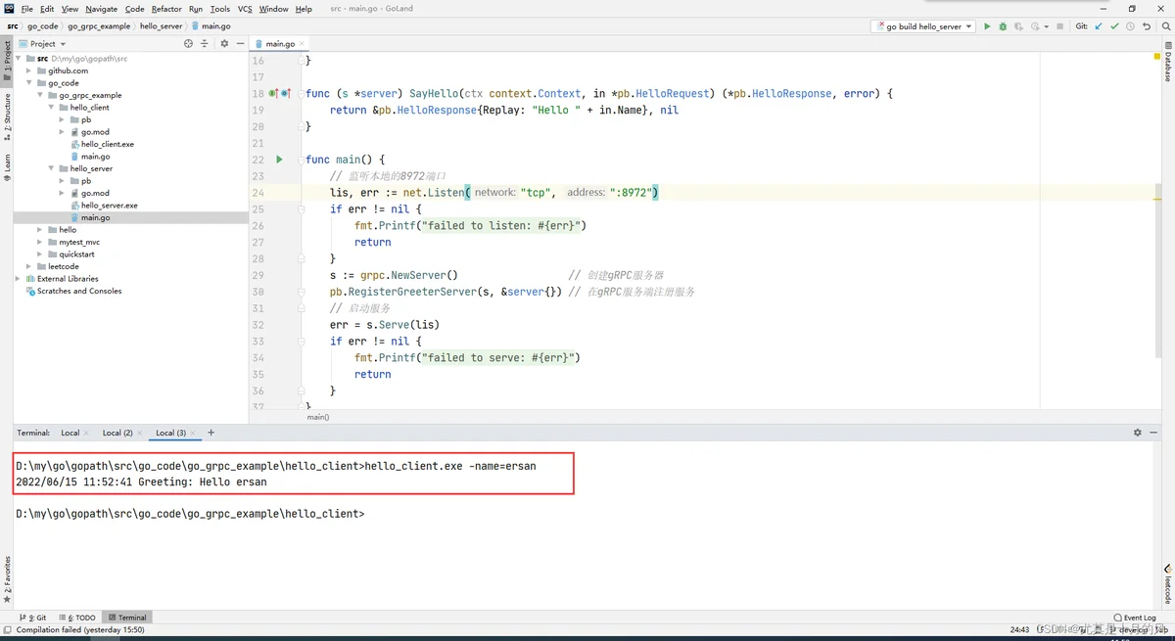Expand the mytest_mvc folder

(x=40, y=242)
